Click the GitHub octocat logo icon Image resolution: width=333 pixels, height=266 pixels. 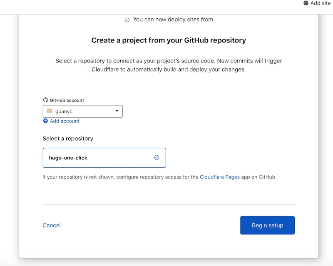click(45, 100)
